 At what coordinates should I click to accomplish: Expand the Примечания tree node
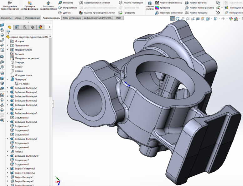pos(8,46)
